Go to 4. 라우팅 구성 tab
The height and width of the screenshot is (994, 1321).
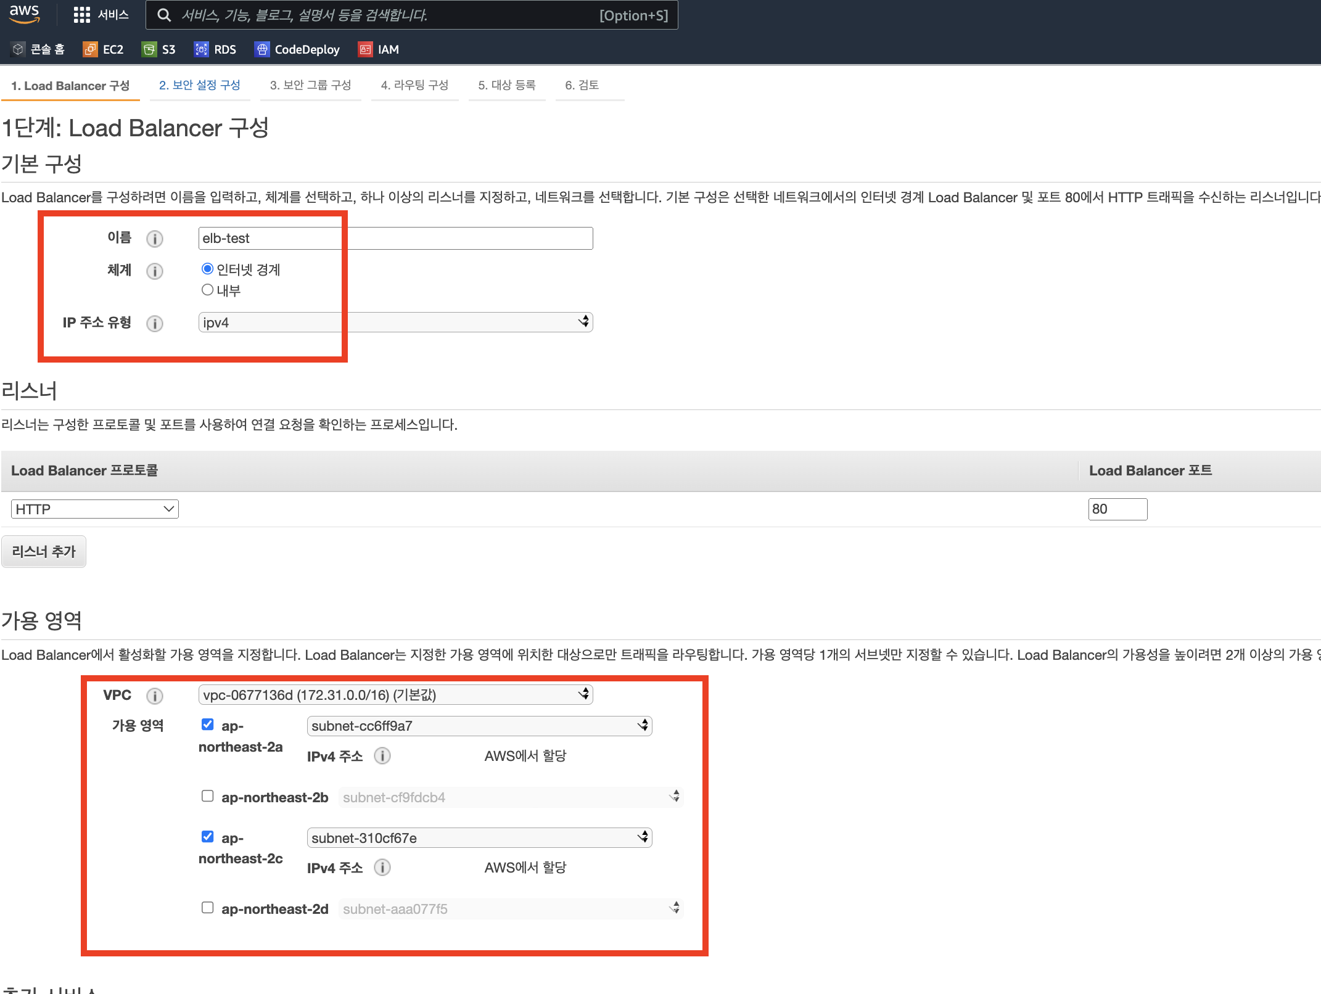[414, 85]
